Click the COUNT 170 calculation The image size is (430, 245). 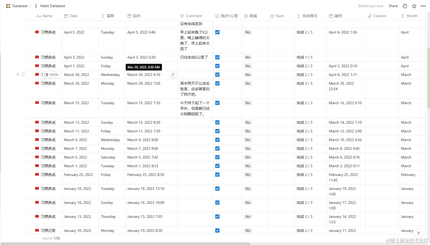coord(51,238)
